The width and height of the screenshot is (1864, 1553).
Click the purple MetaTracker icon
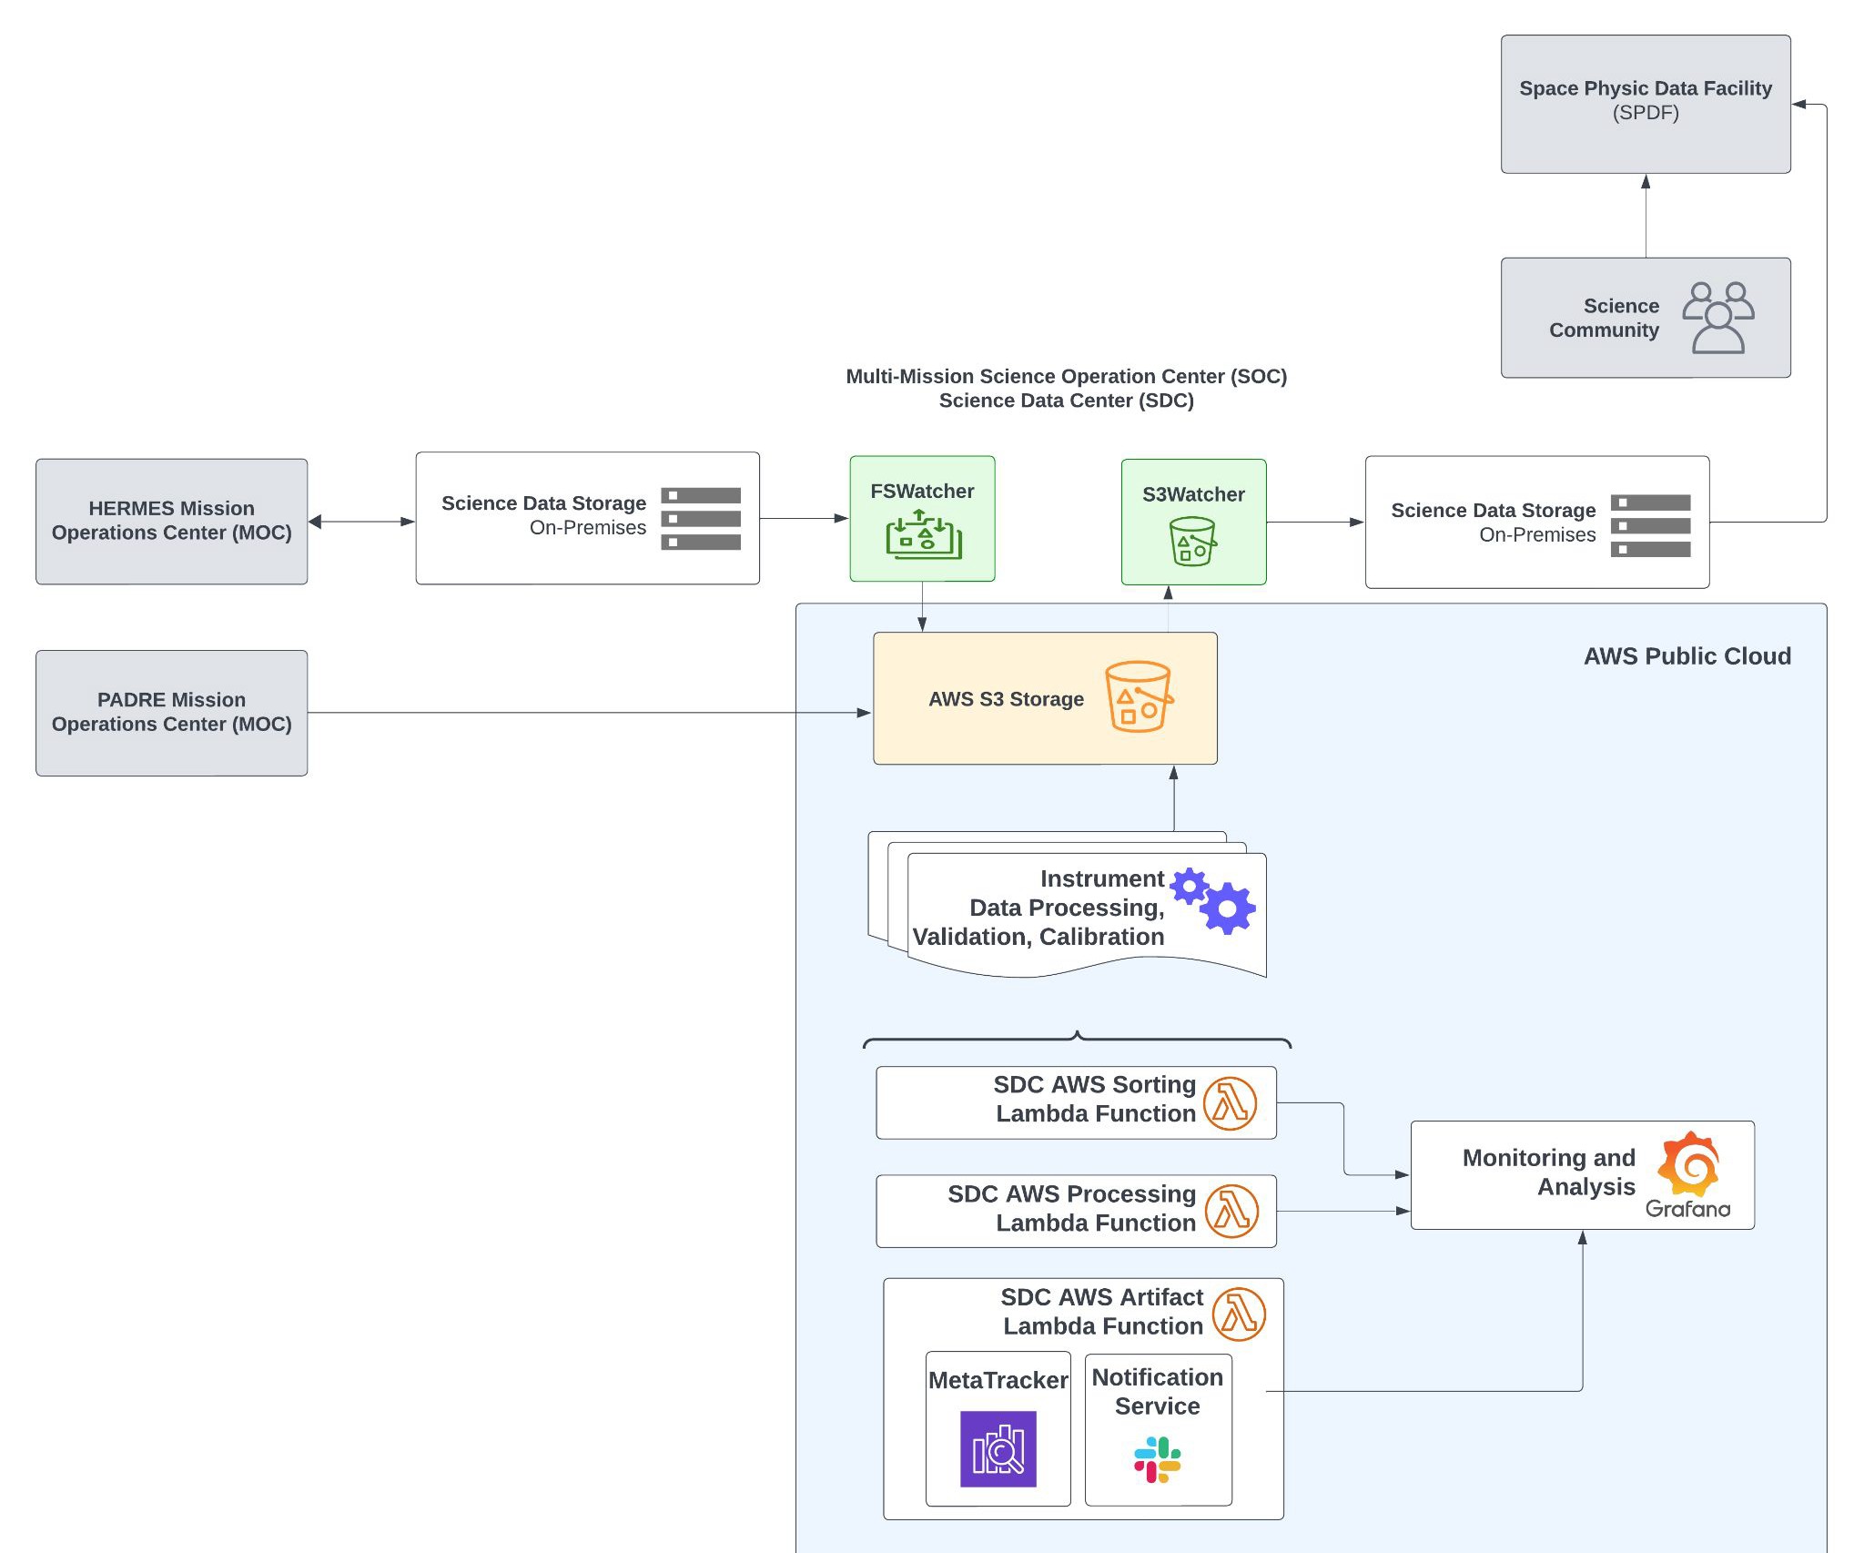998,1449
